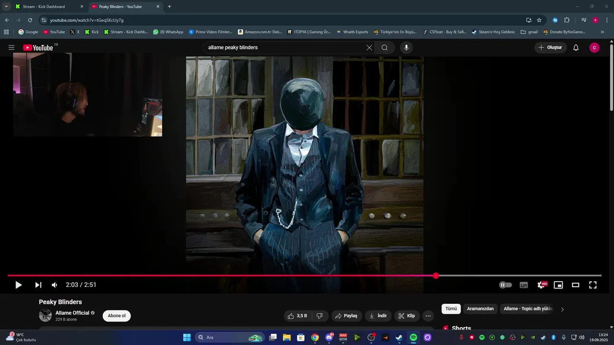The width and height of the screenshot is (614, 345).
Task: Subscribe with the Abone ol button
Action: pos(117,316)
